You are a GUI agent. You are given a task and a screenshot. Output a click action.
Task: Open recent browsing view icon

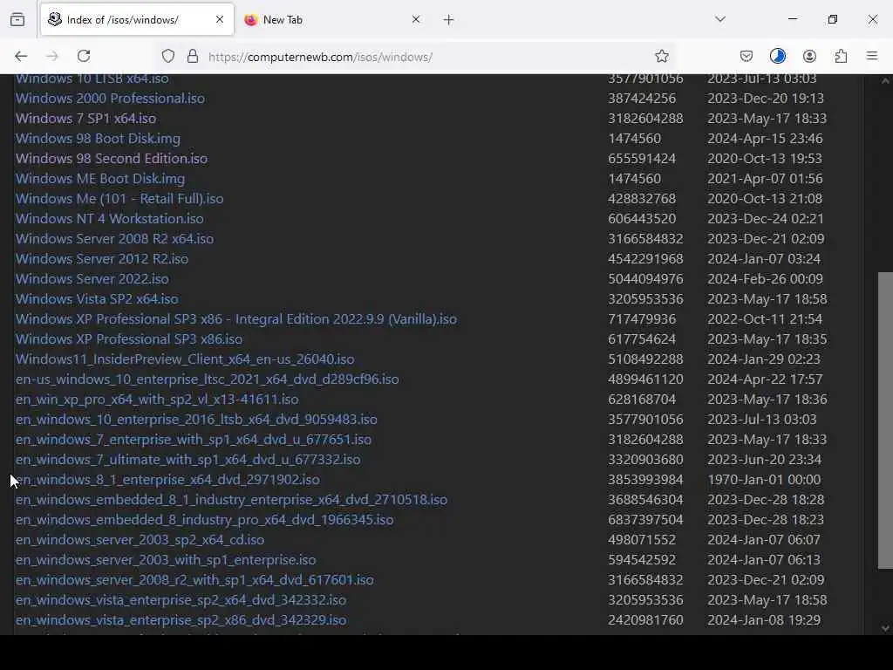tap(17, 20)
